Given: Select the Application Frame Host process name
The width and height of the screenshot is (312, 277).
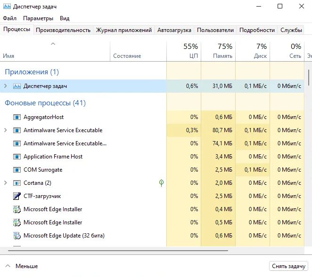Looking at the screenshot, I should point(53,157).
